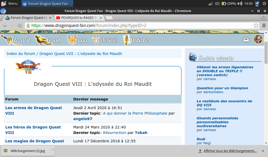Screen dimensions: 268x157
Task: Open a new tab with the blank tab button
Action: 109,18
